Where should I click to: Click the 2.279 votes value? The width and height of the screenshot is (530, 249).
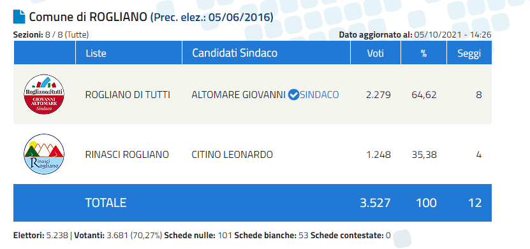(378, 95)
